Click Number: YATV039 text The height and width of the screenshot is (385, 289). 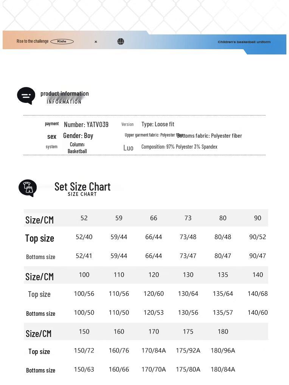(86, 124)
